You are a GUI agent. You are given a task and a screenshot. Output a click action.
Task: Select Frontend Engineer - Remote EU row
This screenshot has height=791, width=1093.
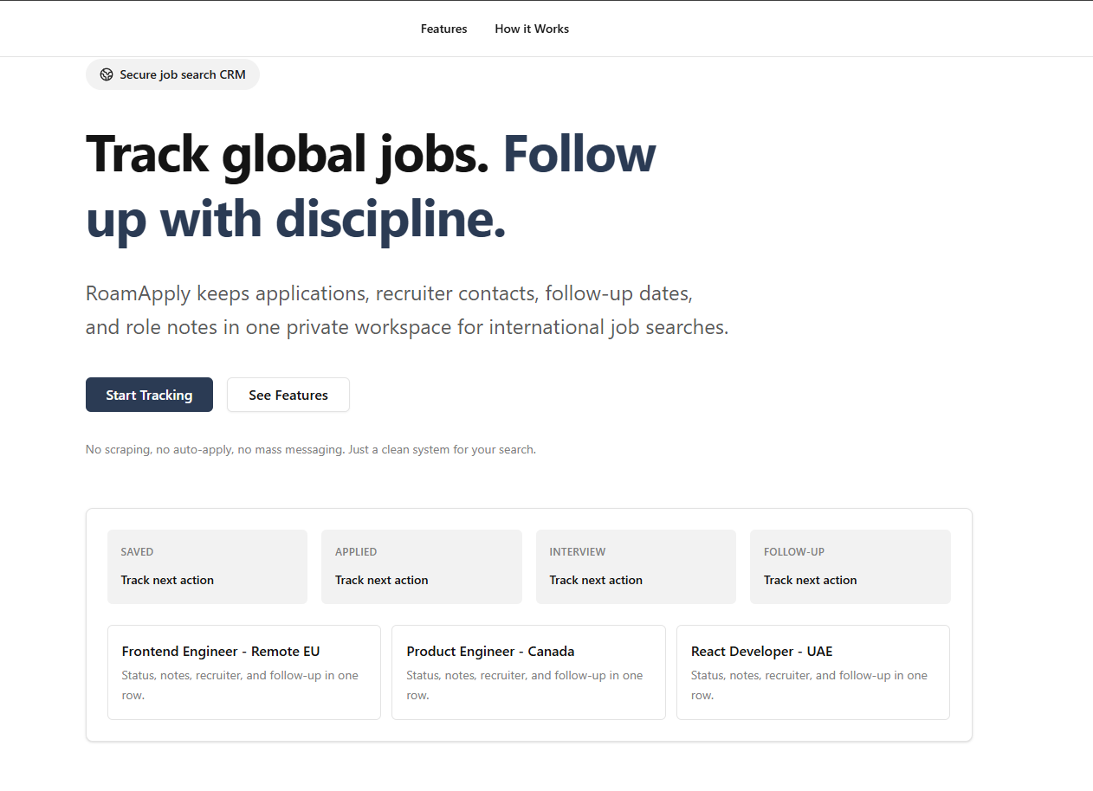tap(244, 672)
